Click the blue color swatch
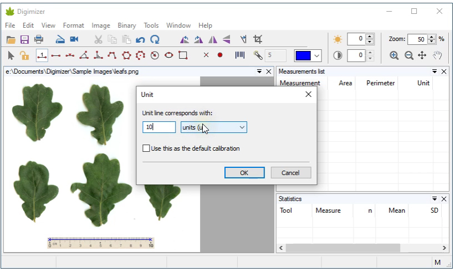Image resolution: width=455 pixels, height=272 pixels. pos(303,55)
